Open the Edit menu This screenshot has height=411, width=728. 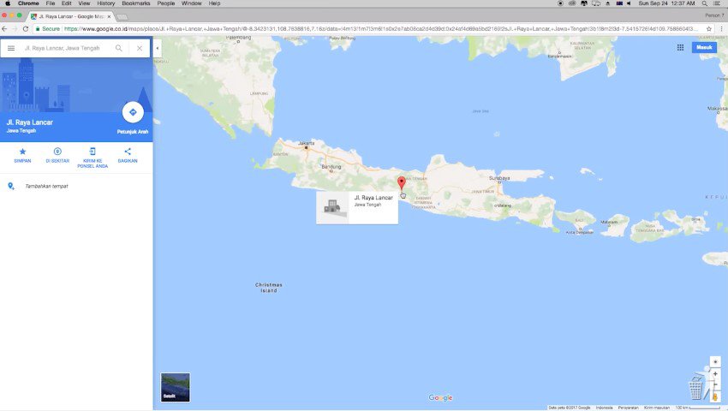pos(67,3)
